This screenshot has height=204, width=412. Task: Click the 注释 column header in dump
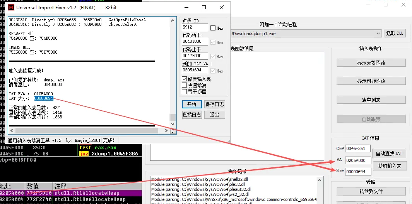tap(97, 186)
